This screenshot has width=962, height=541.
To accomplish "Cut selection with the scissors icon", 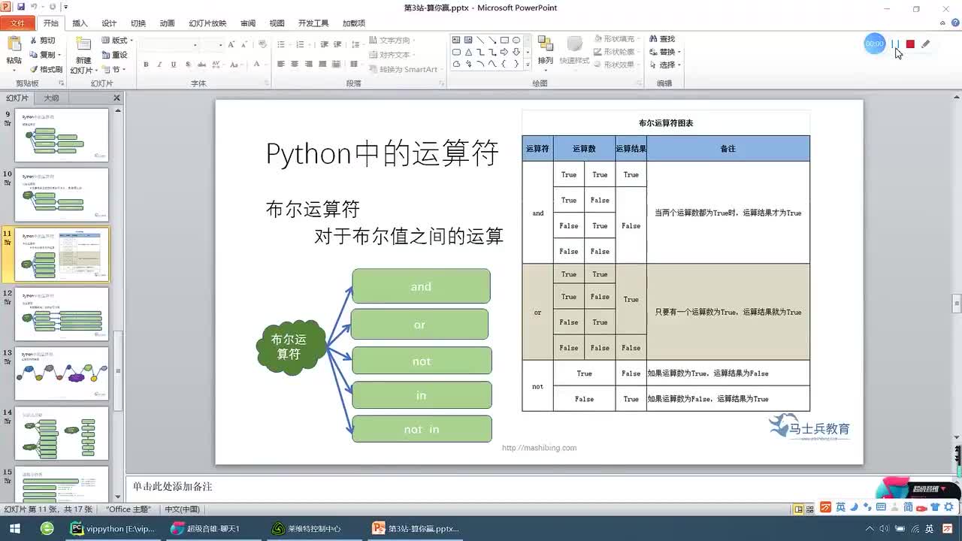I will pos(34,41).
